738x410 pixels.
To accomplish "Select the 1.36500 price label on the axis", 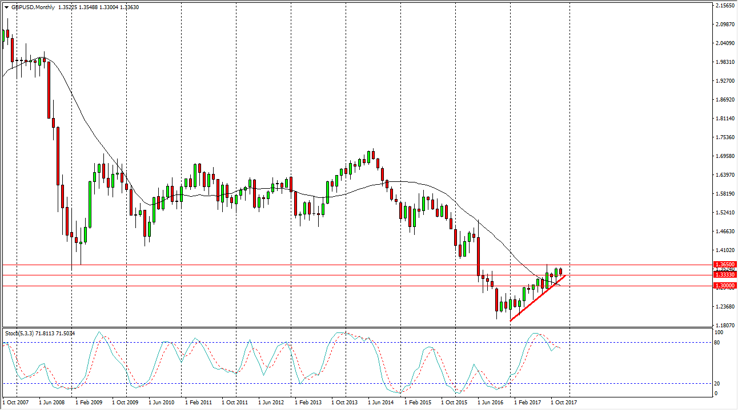I will point(724,265).
